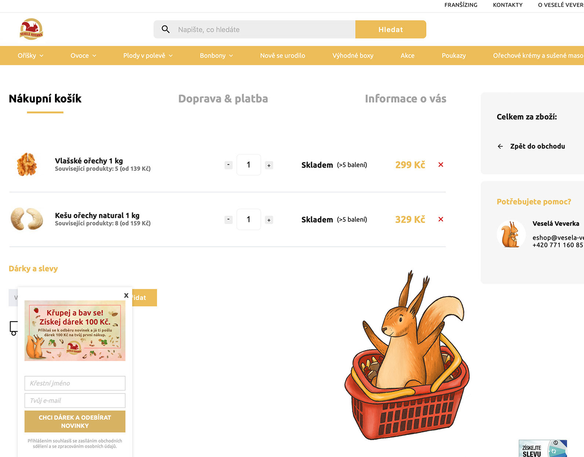Open the Vlašské ořechy product thumbnail
The image size is (584, 457).
click(27, 165)
